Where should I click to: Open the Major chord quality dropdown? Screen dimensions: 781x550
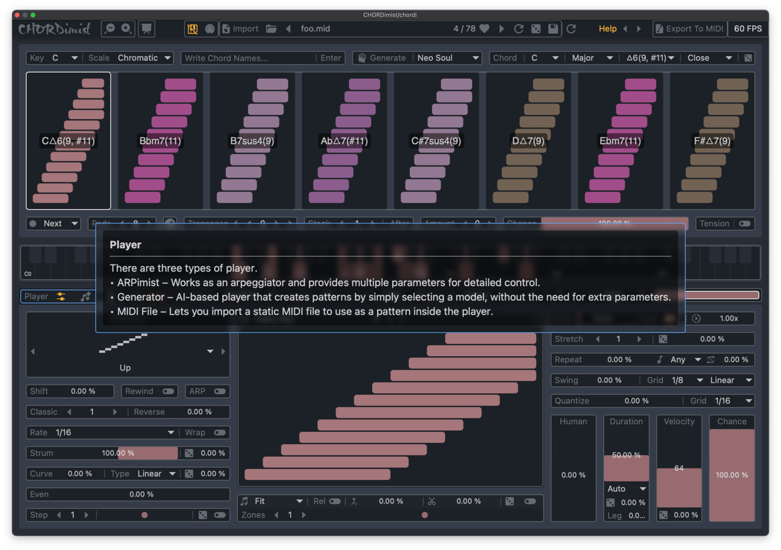coord(591,58)
